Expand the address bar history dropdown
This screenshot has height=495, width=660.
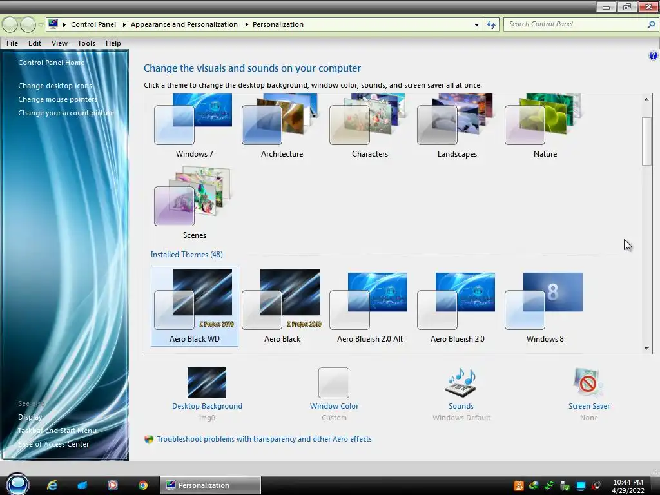tap(476, 25)
